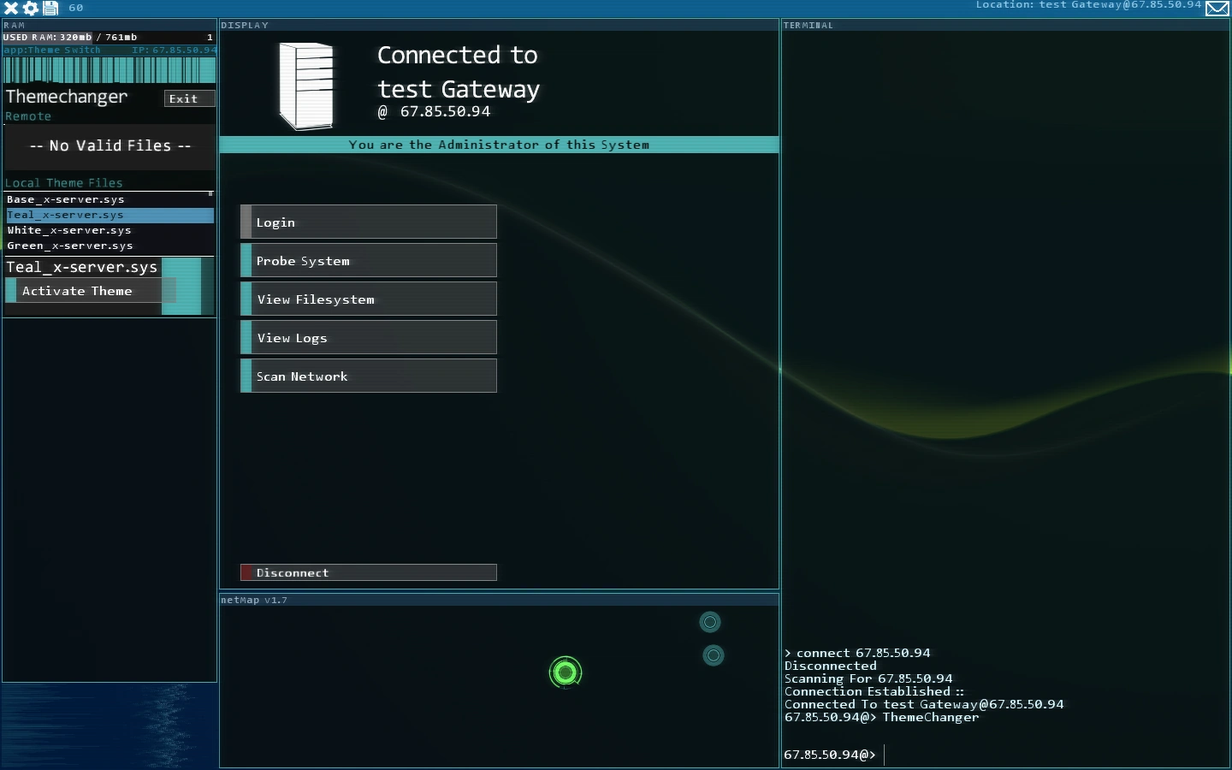Click the '-- No Valid Files --' message
Viewport: 1232px width, 770px height.
(110, 146)
